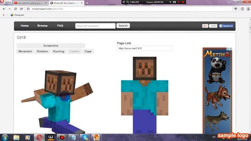Open the media player taskbar icon
The height and width of the screenshot is (141, 251).
click(x=27, y=137)
